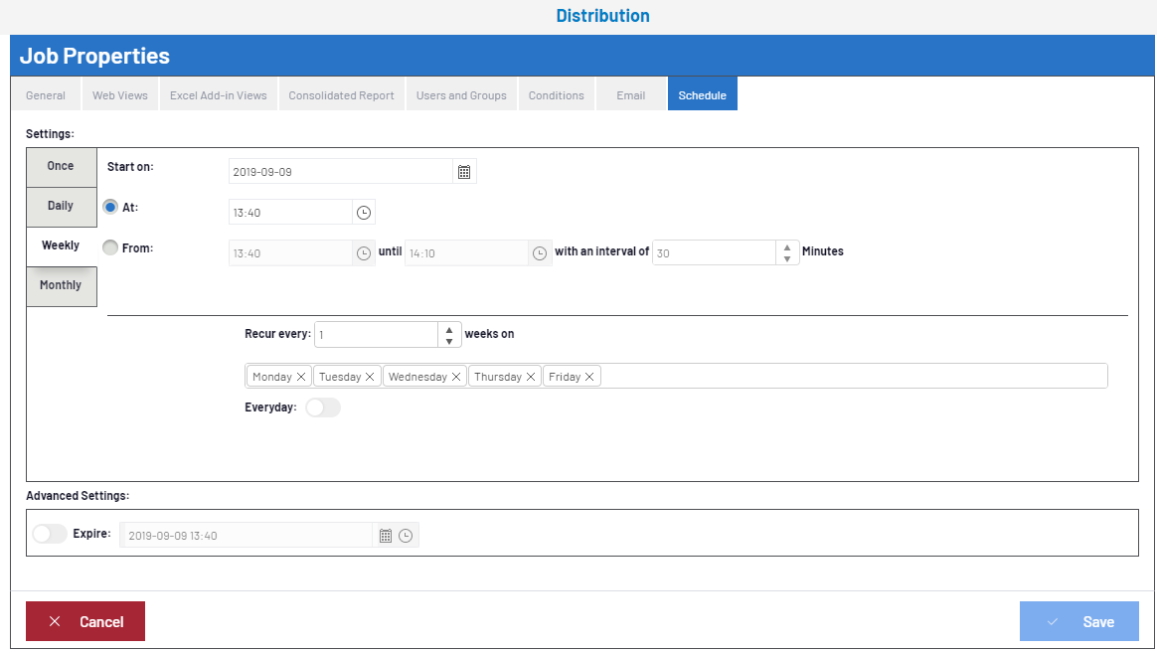This screenshot has height=652, width=1157.
Task: Decrease the interval minutes value
Action: pyautogui.click(x=787, y=258)
